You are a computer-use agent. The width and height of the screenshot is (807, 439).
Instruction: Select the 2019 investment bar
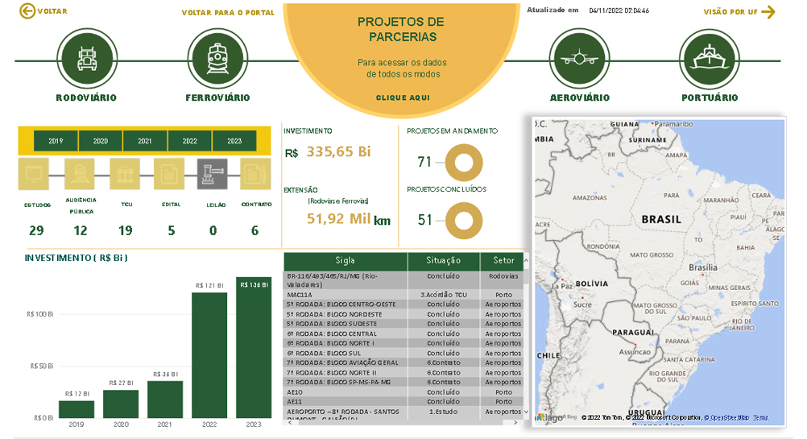[77, 409]
